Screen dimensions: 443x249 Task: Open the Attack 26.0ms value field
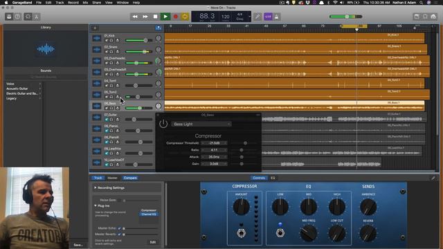[x=214, y=157]
